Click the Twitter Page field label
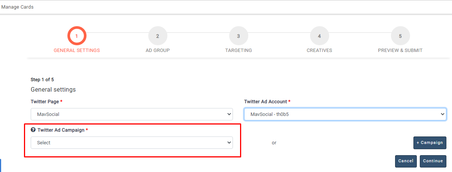Image resolution: width=452 pixels, height=172 pixels. coord(45,102)
